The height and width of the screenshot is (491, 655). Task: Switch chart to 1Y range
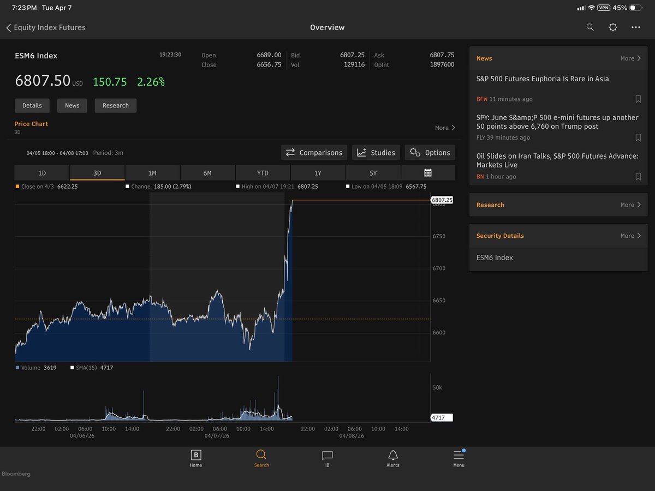tap(318, 173)
